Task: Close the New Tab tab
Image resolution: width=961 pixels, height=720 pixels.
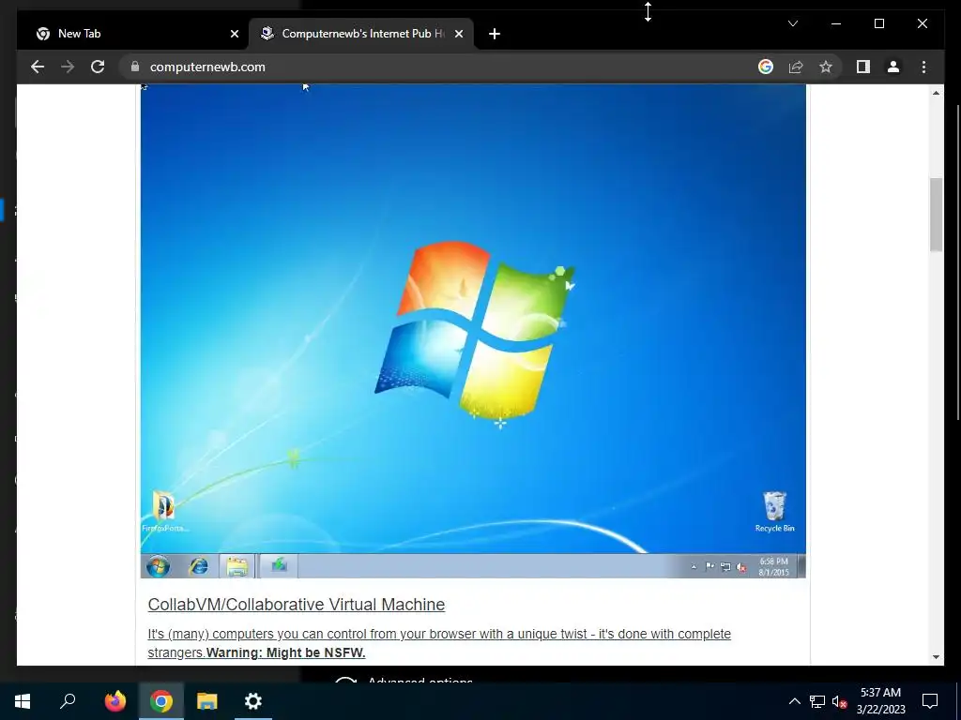Action: pos(234,34)
